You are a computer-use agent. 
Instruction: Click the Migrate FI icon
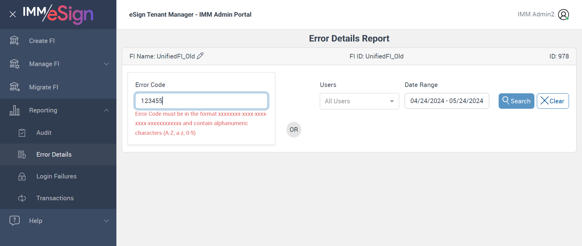click(x=14, y=87)
